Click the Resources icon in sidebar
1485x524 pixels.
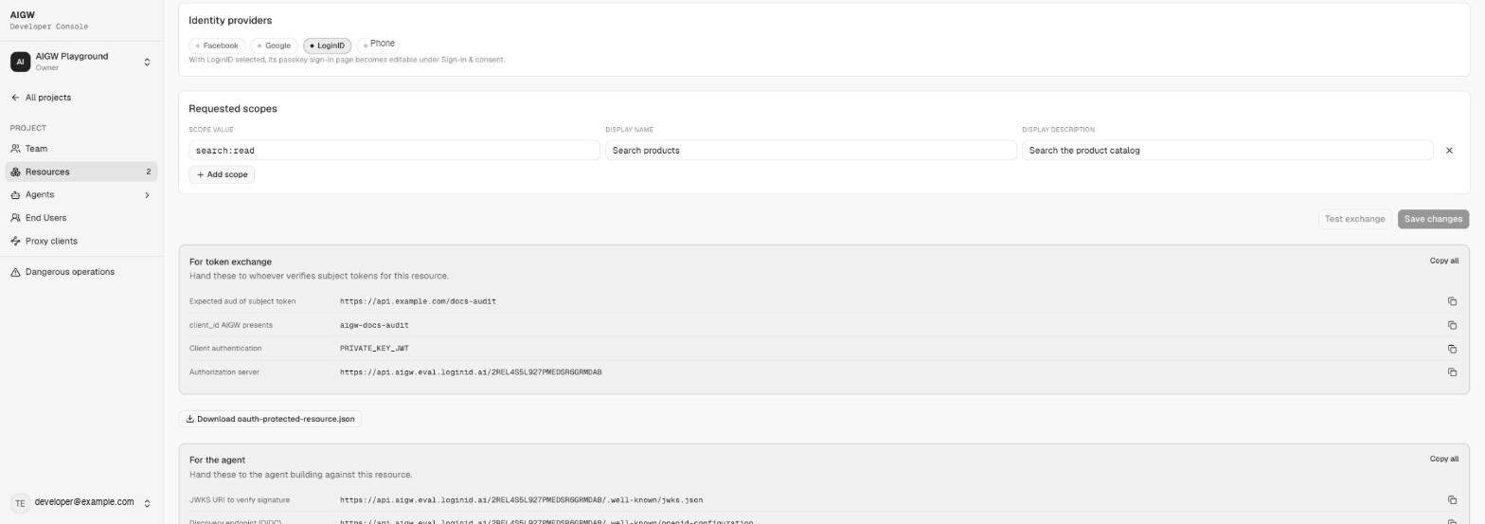(15, 172)
